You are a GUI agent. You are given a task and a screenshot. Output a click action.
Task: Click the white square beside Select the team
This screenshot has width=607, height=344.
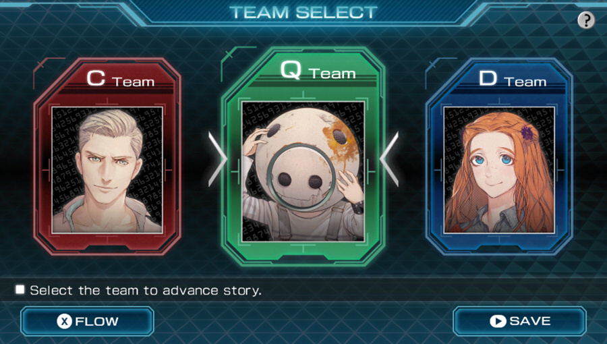coord(20,289)
